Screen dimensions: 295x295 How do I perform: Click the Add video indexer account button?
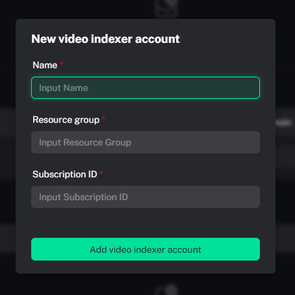coord(146,250)
